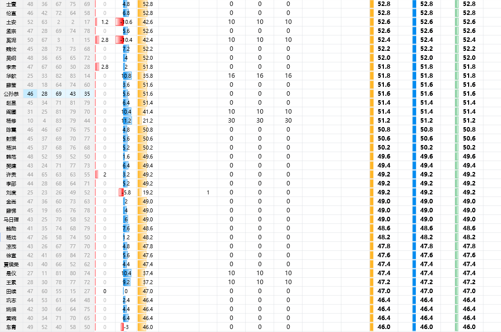Select the name cell 鲍勋
501x332 pixels.
[x=11, y=228]
